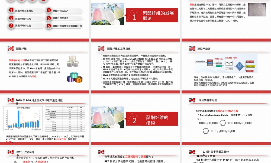Click the (1) 相对分子质量 subheading
This screenshot has height=163, width=271.
click(x=205, y=156)
